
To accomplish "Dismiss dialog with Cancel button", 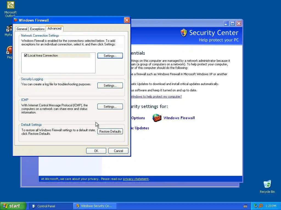I will point(118,151).
